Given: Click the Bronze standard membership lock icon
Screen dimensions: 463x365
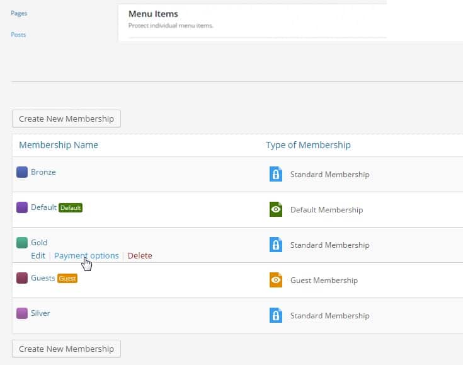Looking at the screenshot, I should (275, 174).
